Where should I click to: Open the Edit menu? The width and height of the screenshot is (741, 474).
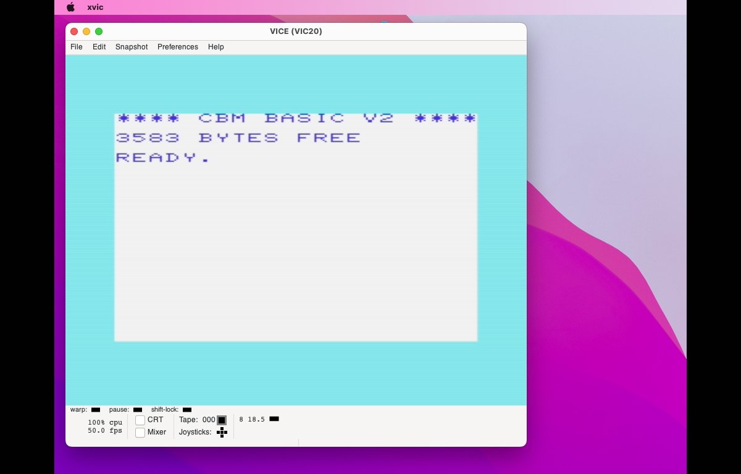pyautogui.click(x=99, y=47)
